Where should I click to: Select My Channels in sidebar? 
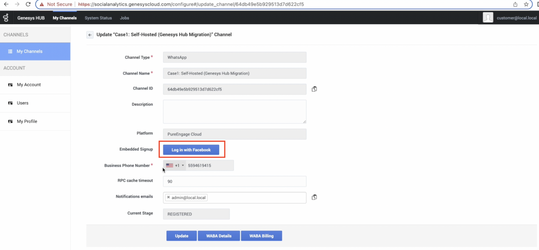30,51
